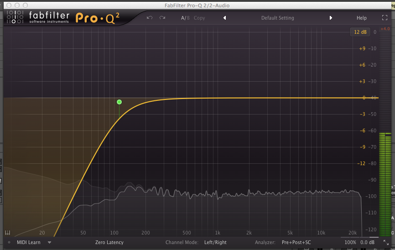
Task: Click the +4.0 peak level readout
Action: pos(385,29)
